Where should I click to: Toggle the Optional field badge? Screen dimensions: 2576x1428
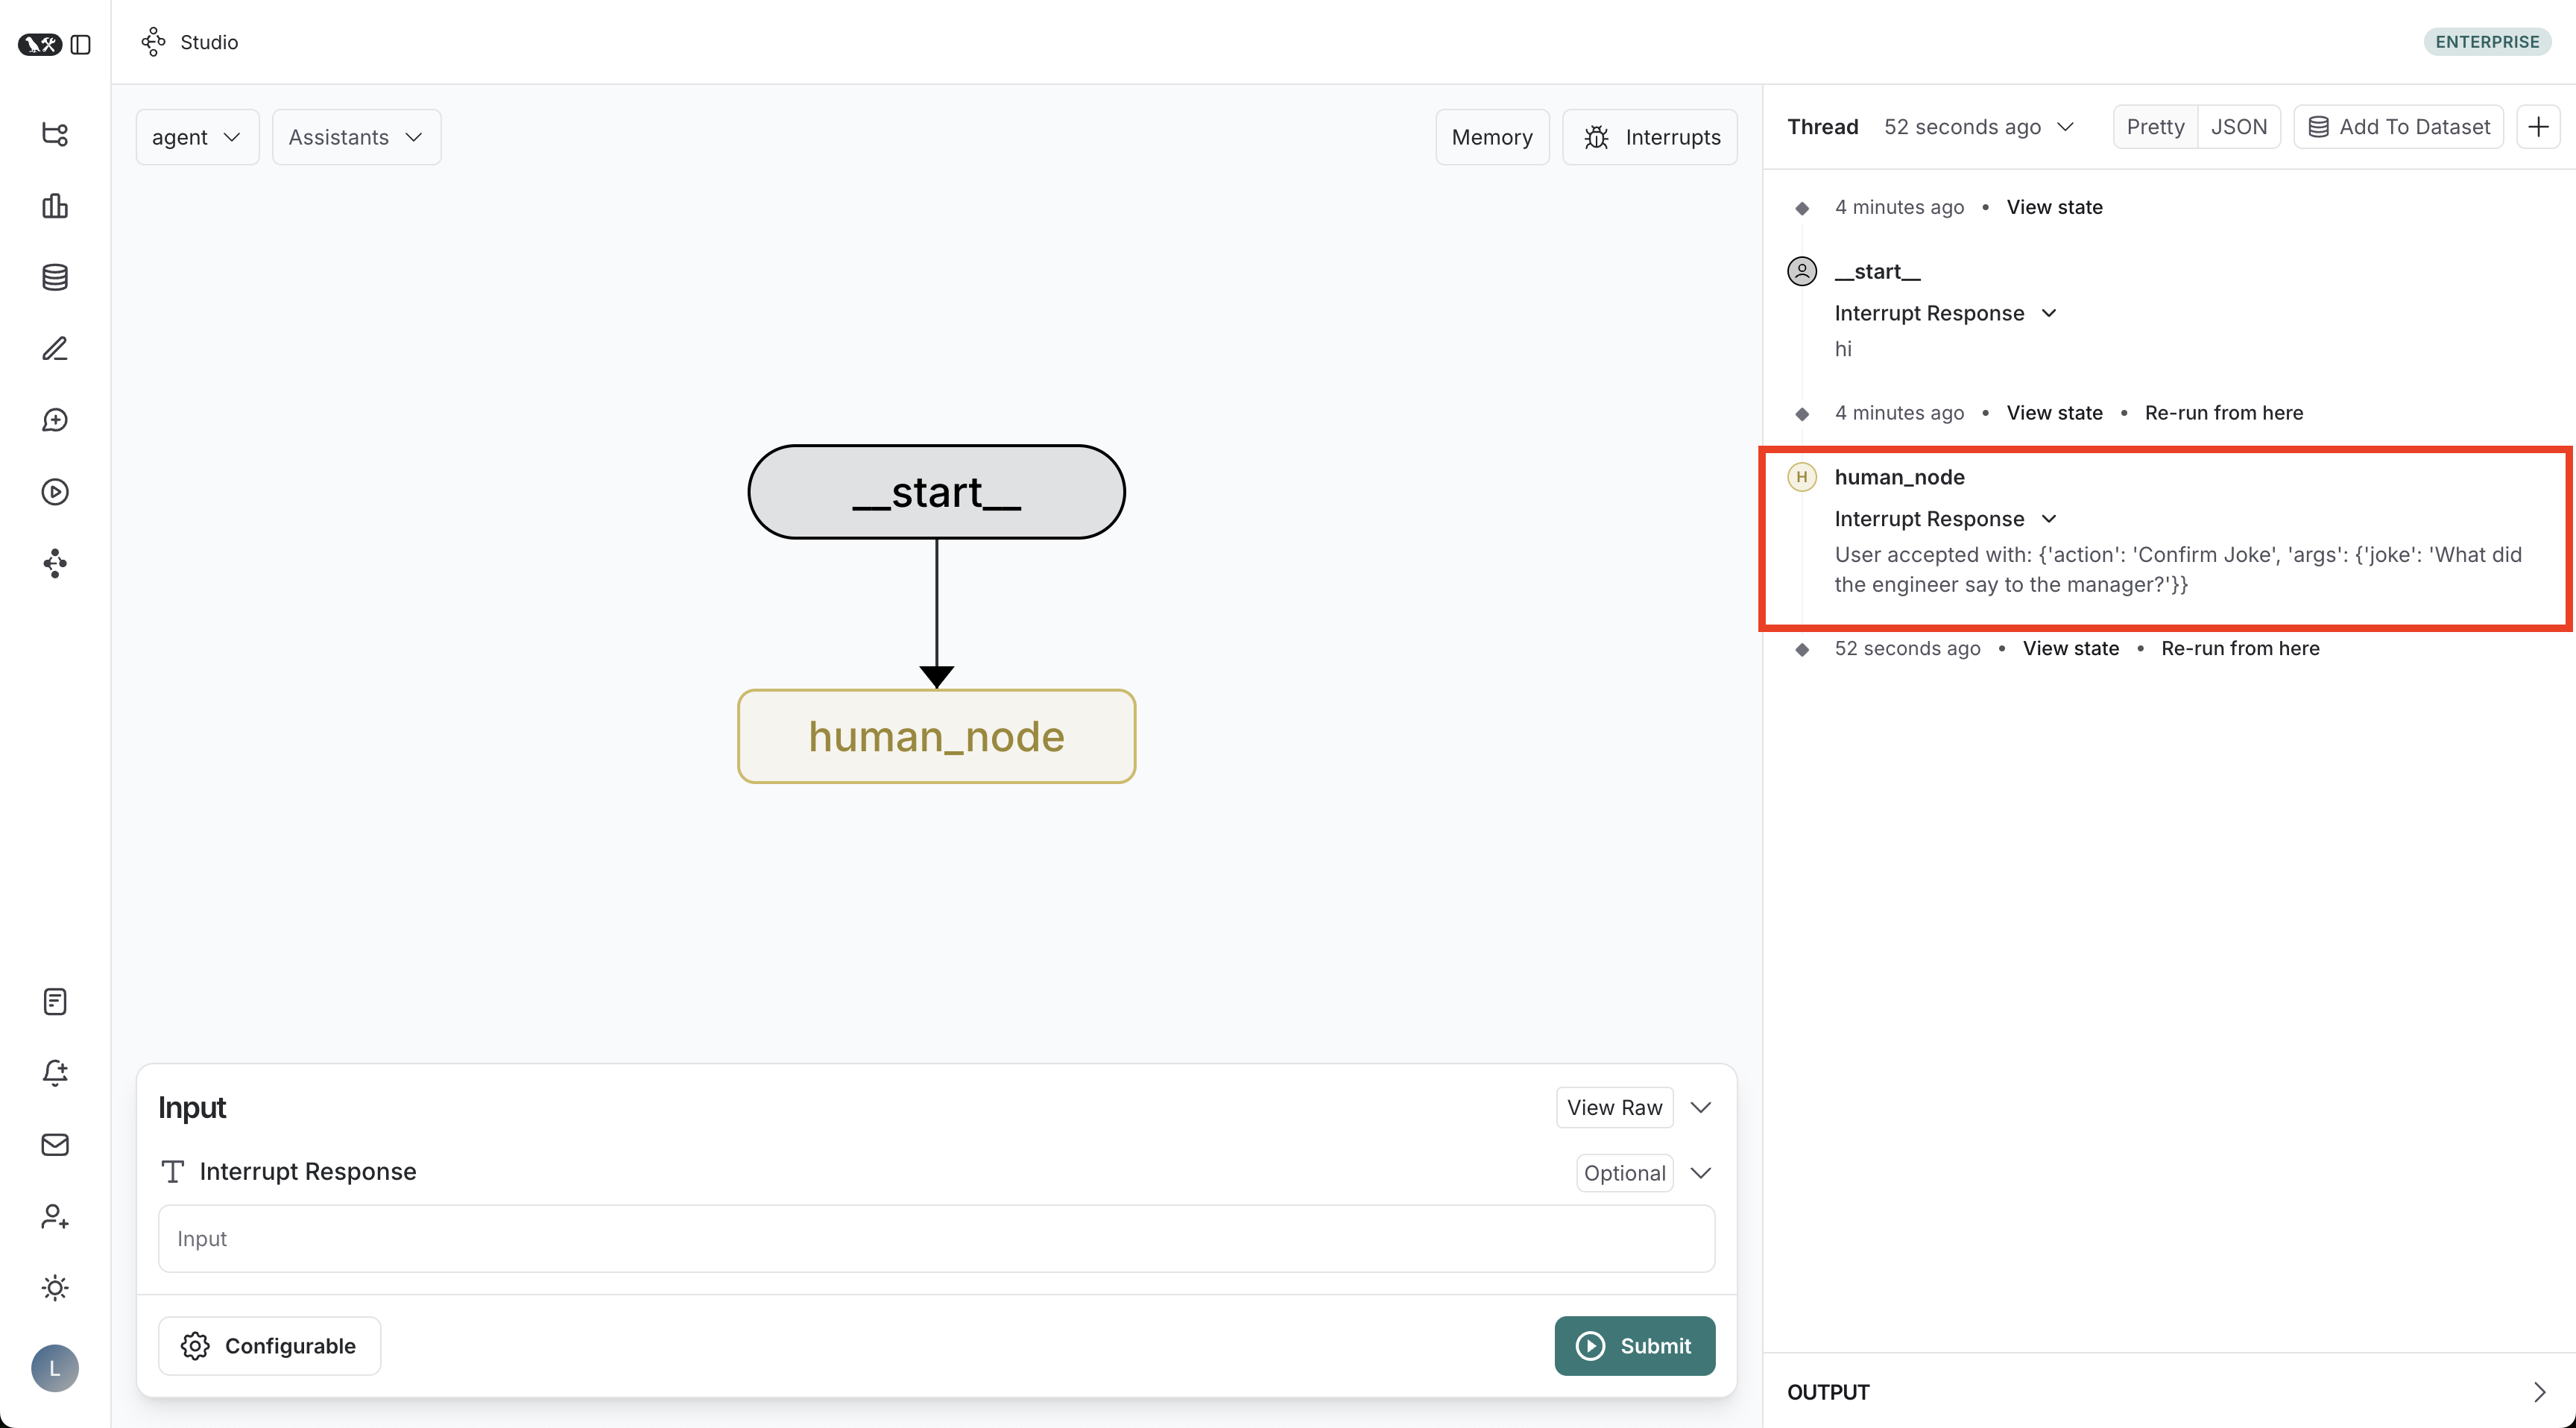tap(1624, 1173)
